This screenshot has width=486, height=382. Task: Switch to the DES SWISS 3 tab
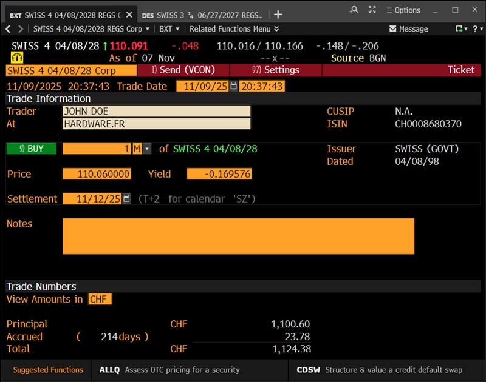click(x=202, y=15)
